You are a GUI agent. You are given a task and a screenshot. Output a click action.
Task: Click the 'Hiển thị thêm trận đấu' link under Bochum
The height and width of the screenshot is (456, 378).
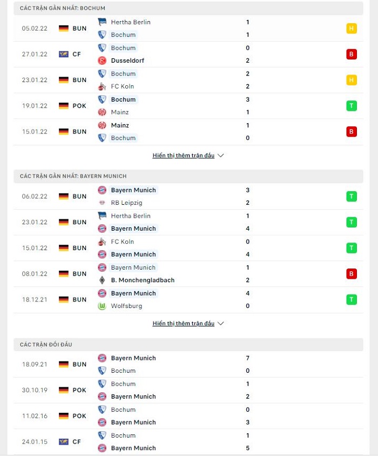[x=184, y=155]
